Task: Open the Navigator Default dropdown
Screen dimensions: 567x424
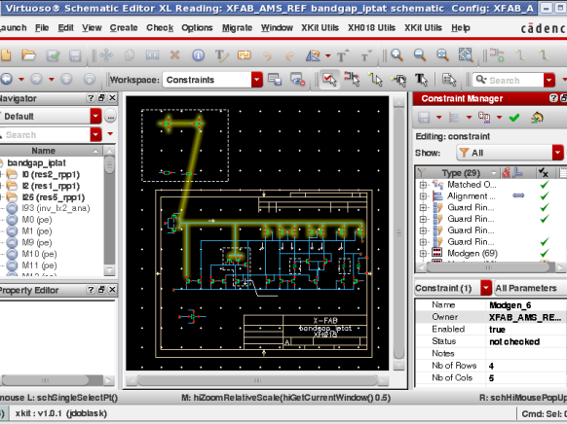Action: (95, 116)
